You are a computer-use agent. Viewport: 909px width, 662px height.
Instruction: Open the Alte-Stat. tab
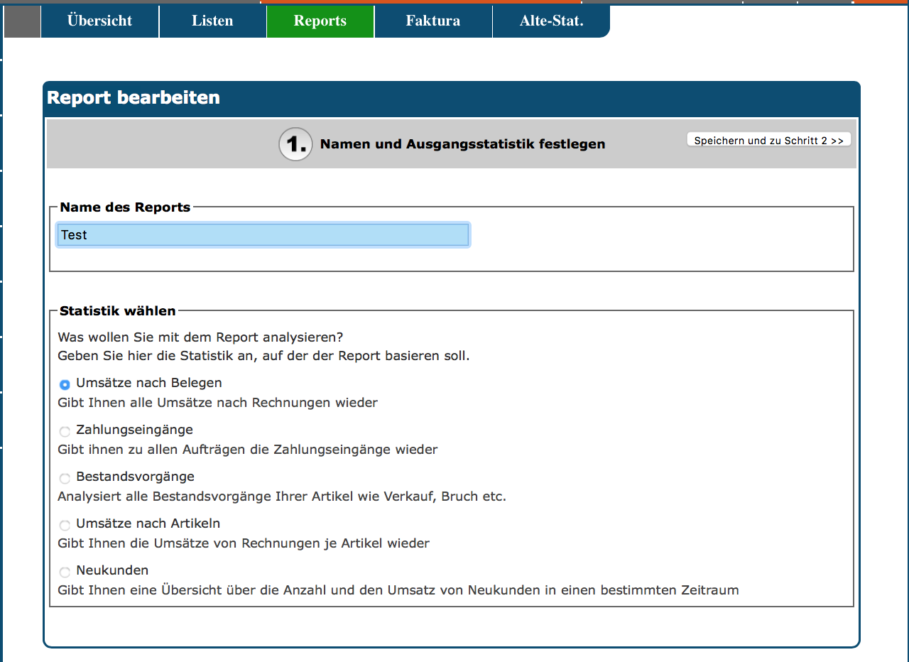point(551,21)
